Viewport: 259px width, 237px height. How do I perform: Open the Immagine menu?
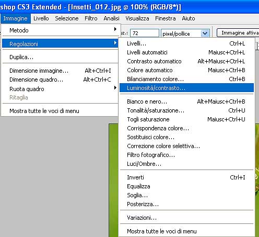[15, 18]
